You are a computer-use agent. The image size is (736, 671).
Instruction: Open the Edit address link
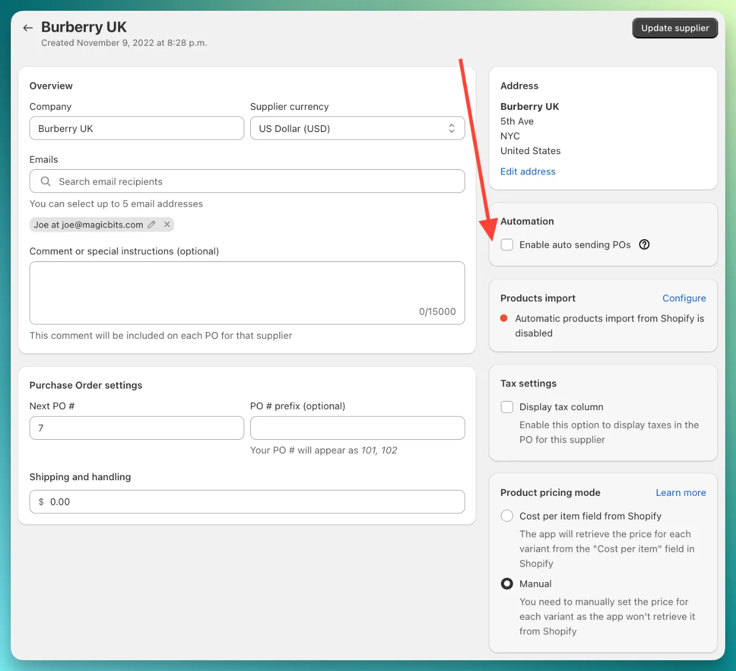(528, 171)
